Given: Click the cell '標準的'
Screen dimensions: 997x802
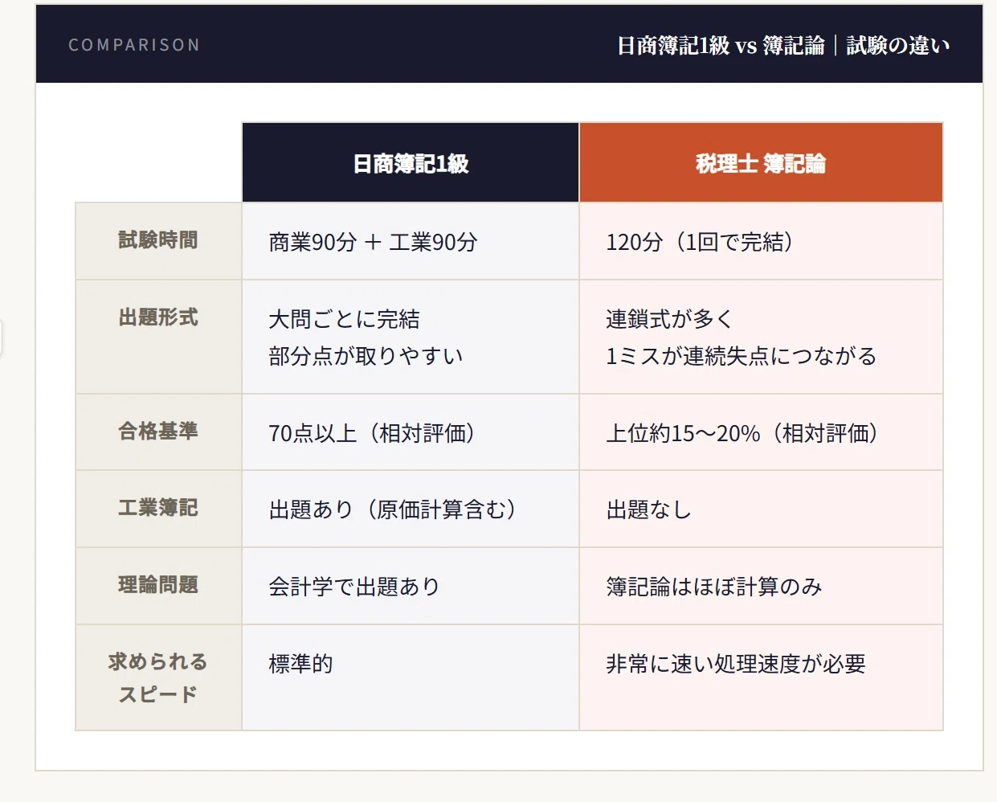Looking at the screenshot, I should click(x=411, y=677).
